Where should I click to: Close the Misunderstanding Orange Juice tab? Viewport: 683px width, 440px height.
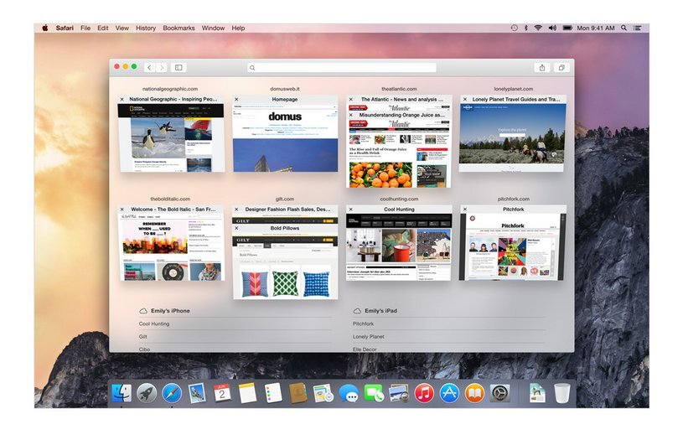coord(351,115)
